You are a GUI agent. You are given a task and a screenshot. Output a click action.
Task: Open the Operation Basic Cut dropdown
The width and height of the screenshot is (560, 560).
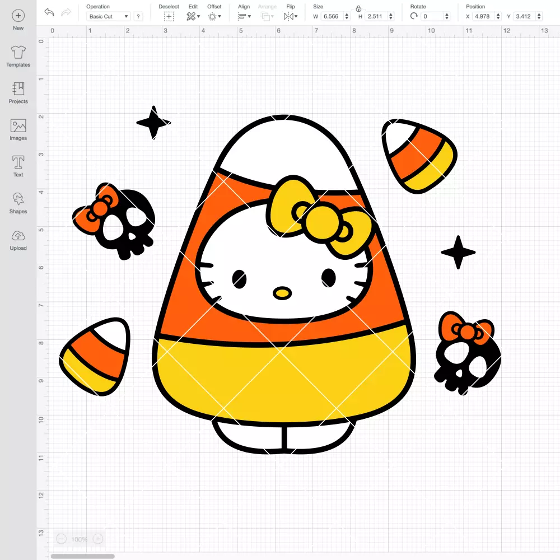[x=109, y=16]
